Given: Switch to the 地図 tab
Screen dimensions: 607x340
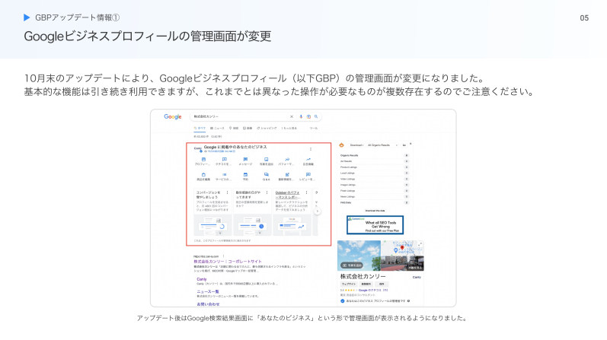Looking at the screenshot, I should [x=234, y=128].
